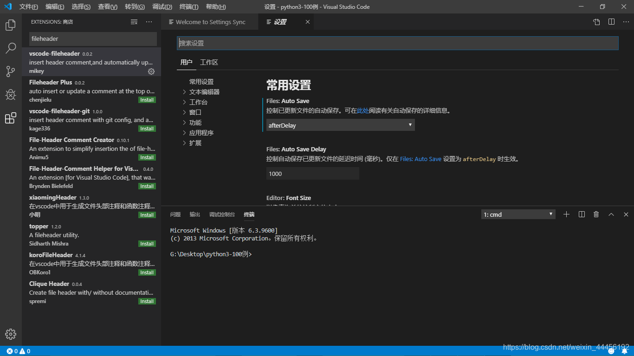Select the vscode-fileheader extension entry
This screenshot has height=356, width=634.
[91, 62]
